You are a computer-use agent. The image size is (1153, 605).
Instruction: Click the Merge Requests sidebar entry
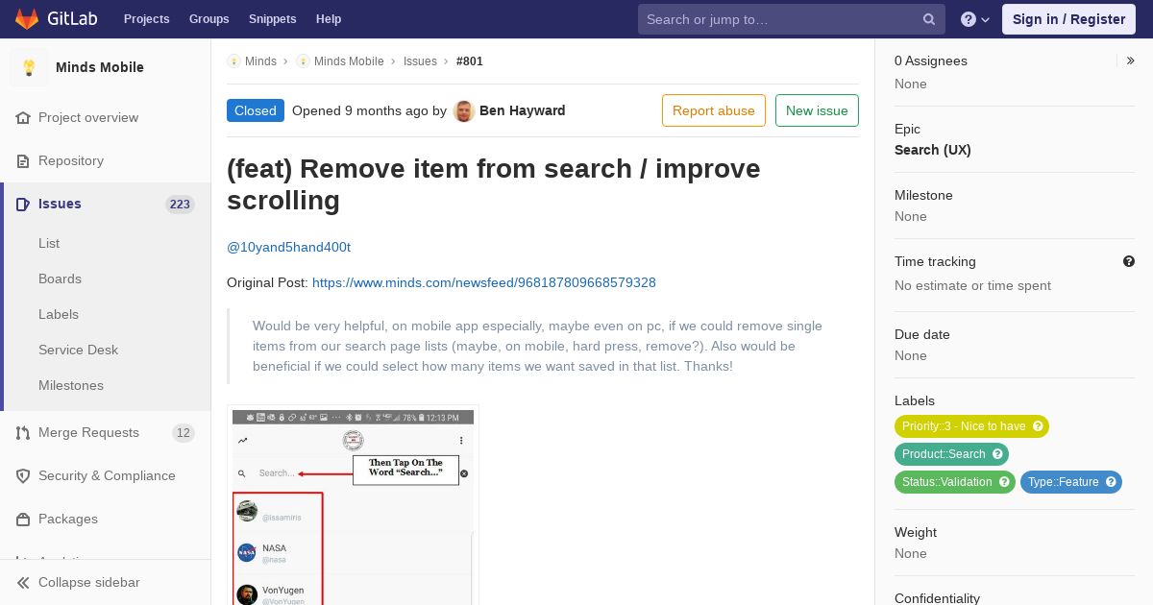pos(106,432)
